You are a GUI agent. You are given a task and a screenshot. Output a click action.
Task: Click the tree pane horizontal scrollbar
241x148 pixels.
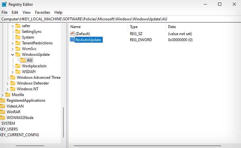[30, 146]
